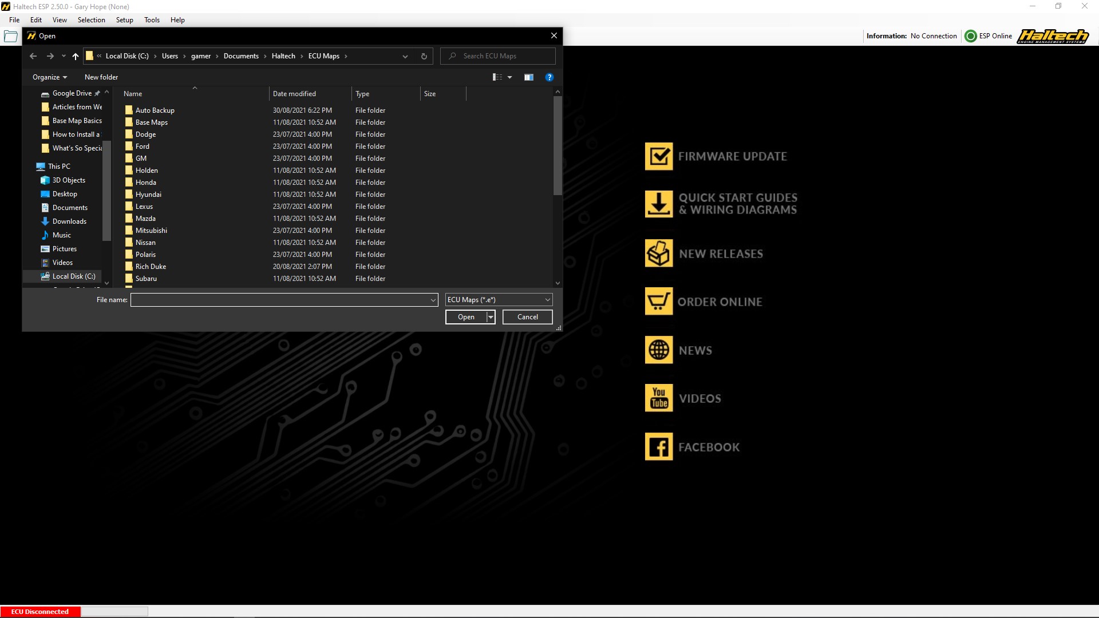Expand the address bar previous locations dropdown
The image size is (1099, 618).
coord(405,56)
